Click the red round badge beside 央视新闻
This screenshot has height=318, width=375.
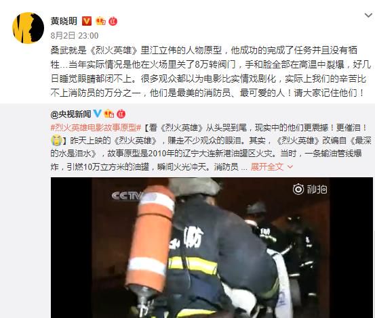(121, 114)
